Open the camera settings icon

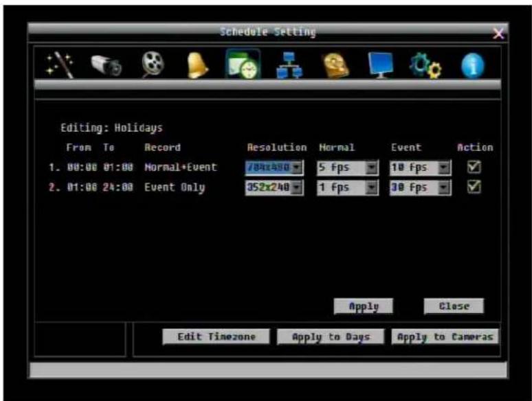click(x=107, y=65)
